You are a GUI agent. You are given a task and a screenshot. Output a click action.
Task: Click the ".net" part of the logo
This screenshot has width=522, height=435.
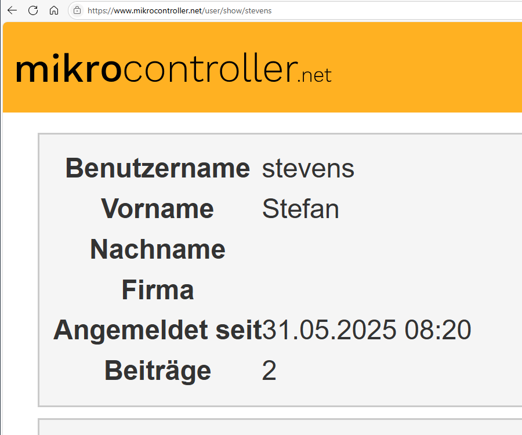314,75
